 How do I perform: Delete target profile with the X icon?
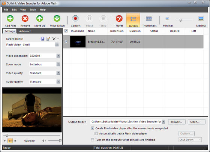[54, 39]
